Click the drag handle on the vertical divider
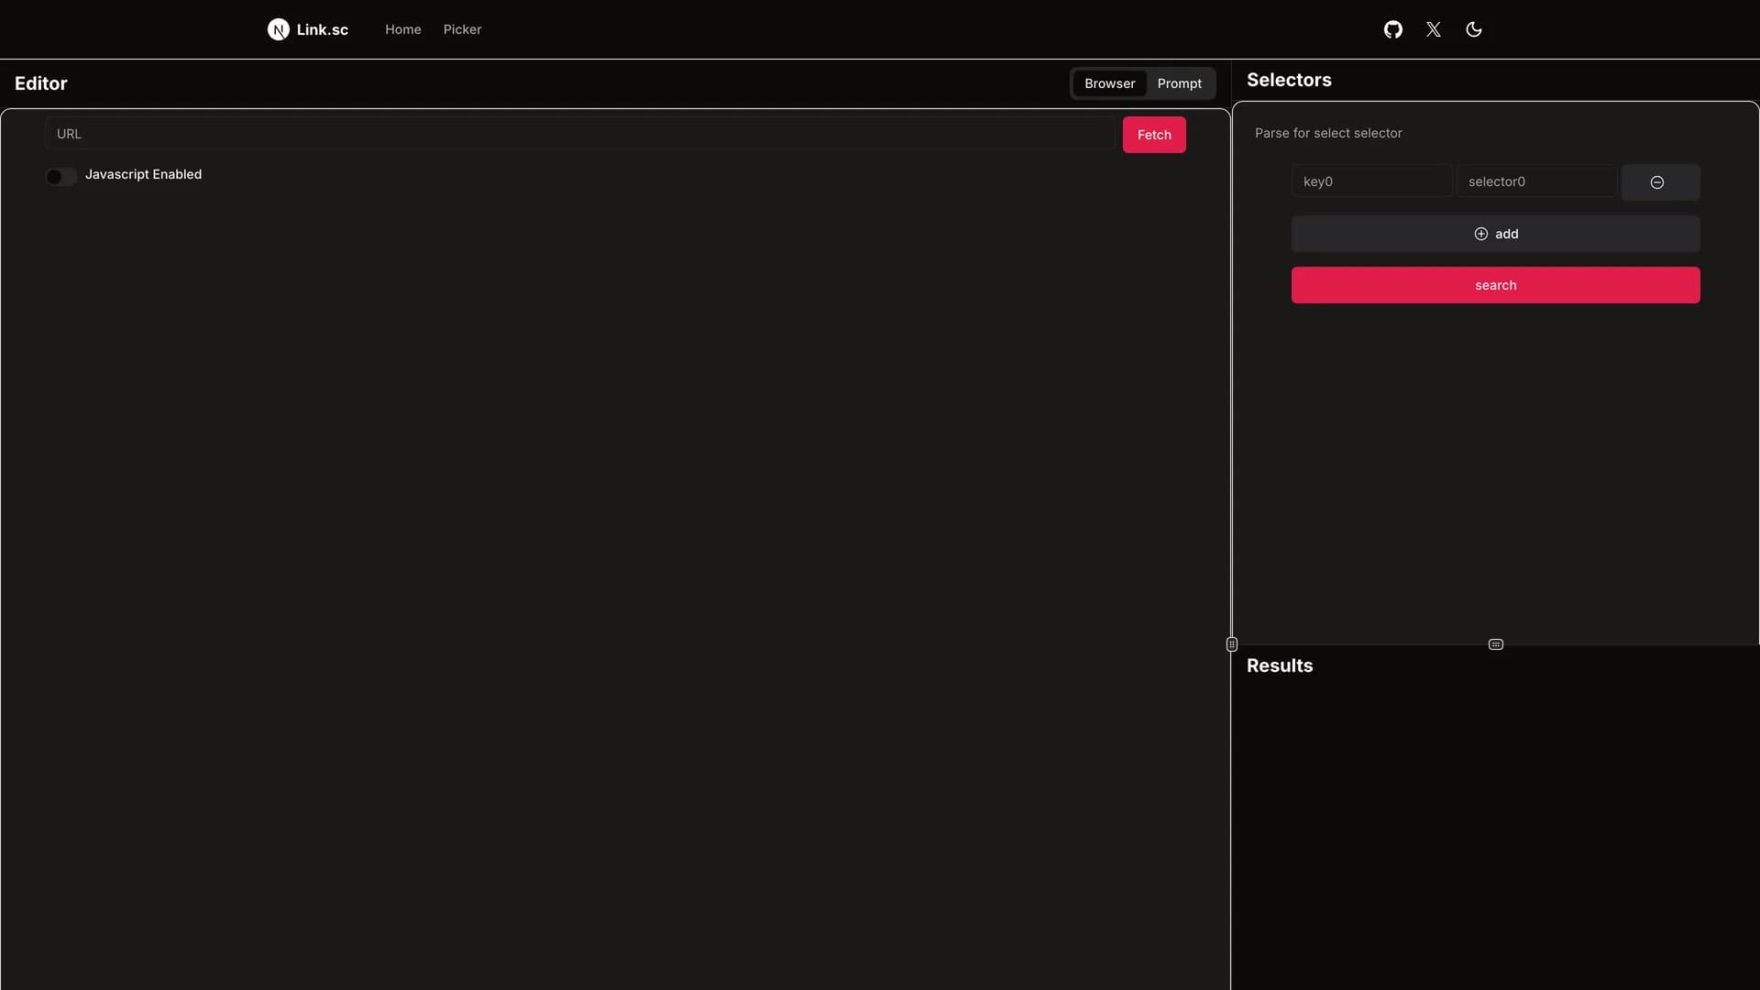Viewport: 1760px width, 990px height. point(1231,643)
